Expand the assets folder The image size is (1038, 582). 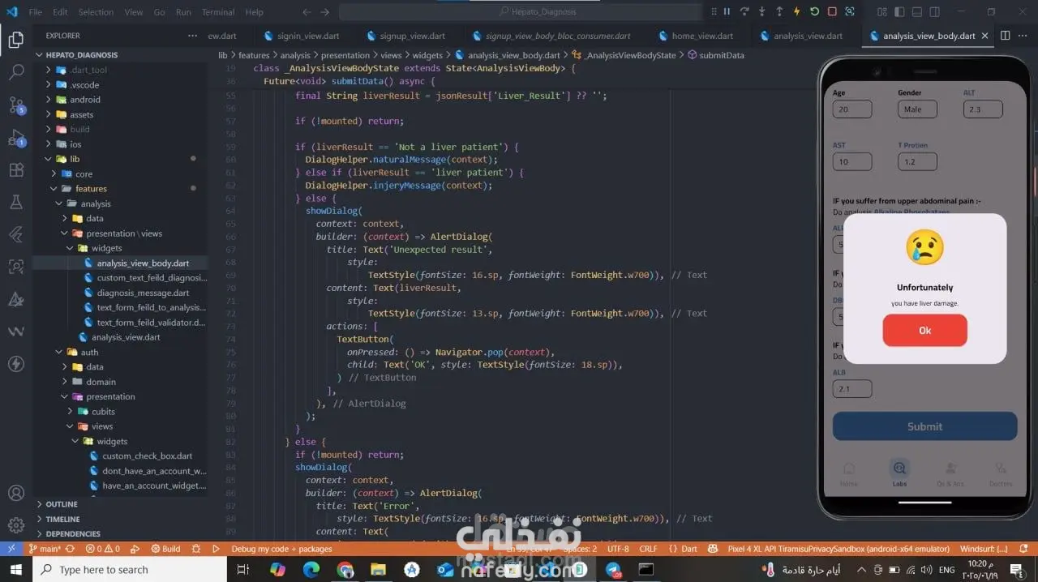pyautogui.click(x=120, y=114)
